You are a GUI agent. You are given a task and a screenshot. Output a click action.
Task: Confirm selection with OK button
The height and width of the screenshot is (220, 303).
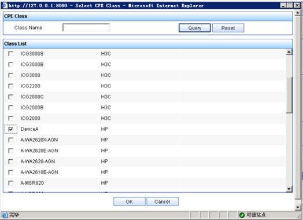point(130,201)
